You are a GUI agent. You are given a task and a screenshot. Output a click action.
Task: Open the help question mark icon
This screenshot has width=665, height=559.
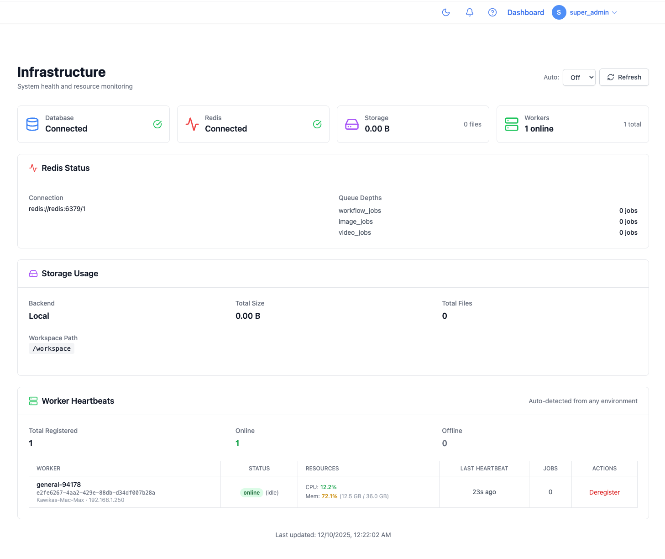[x=492, y=12]
